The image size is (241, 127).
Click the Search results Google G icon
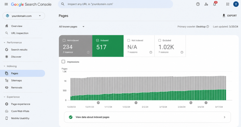click(7, 49)
